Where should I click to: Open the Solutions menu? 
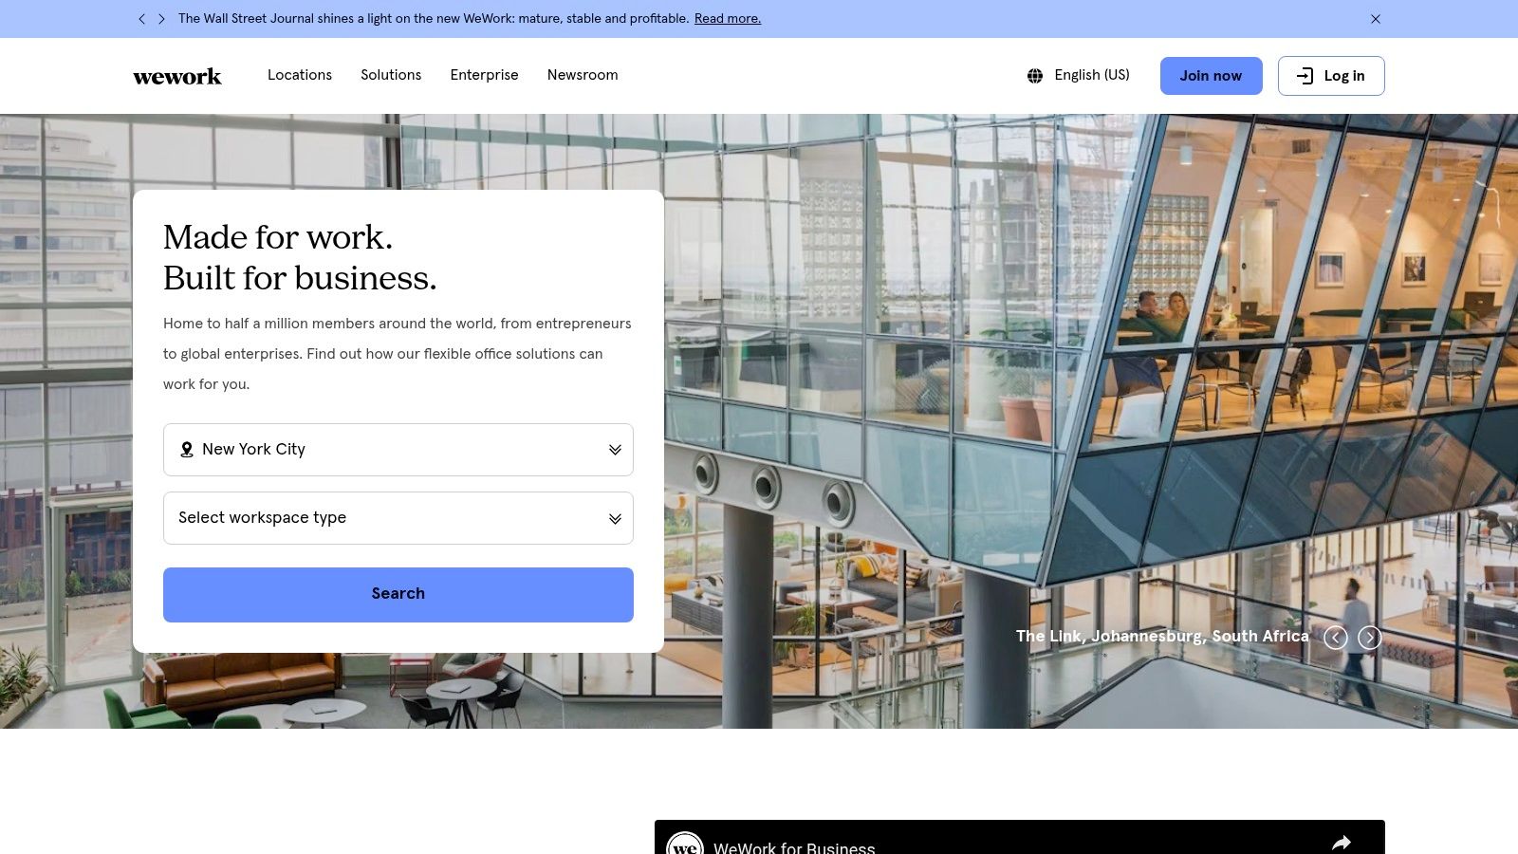[391, 75]
